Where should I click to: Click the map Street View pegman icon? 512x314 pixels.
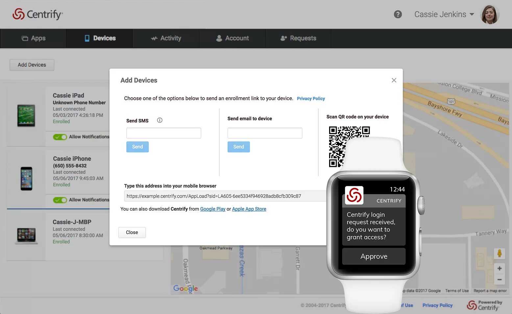point(500,254)
